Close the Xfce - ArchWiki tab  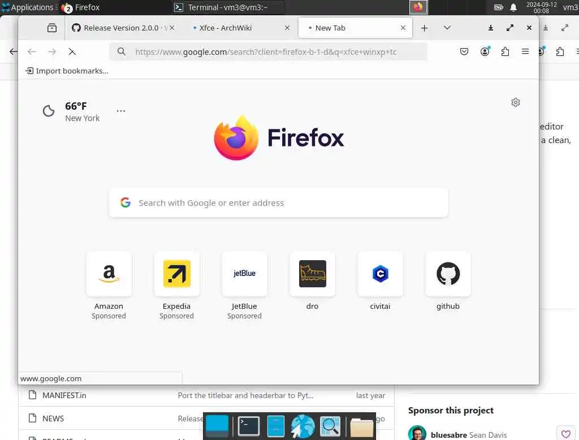[287, 28]
